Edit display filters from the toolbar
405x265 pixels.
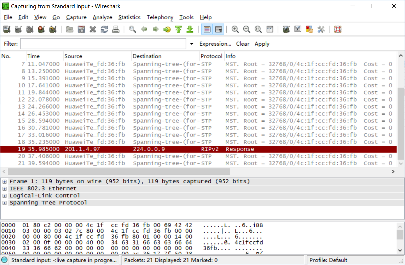point(298,29)
